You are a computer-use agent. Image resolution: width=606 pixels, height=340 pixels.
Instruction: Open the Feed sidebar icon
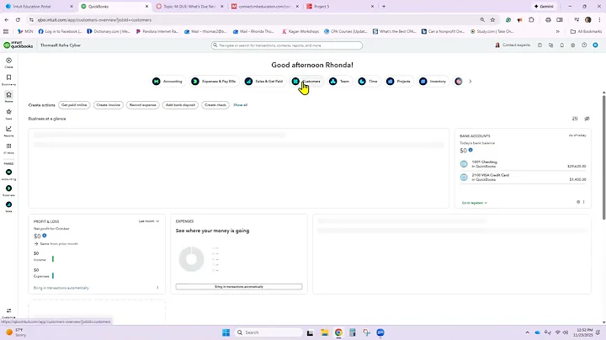(8, 114)
